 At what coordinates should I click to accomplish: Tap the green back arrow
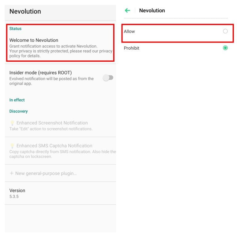coord(127,10)
